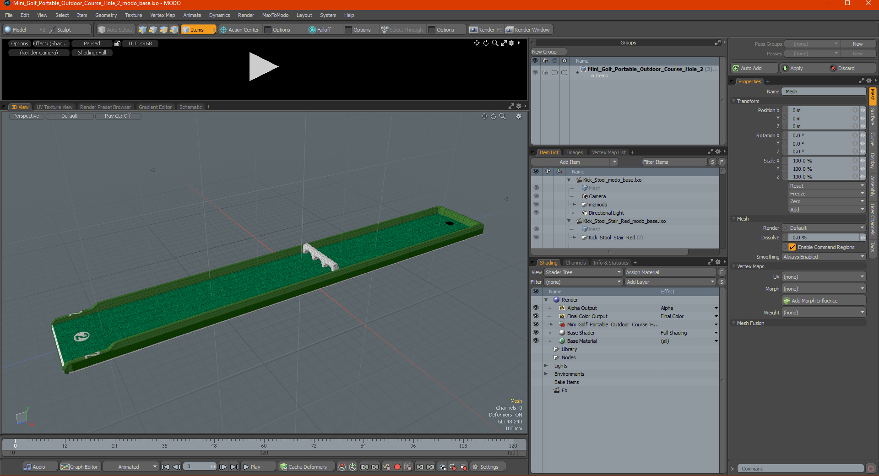Image resolution: width=879 pixels, height=476 pixels.
Task: Open the Render Window
Action: pos(528,30)
